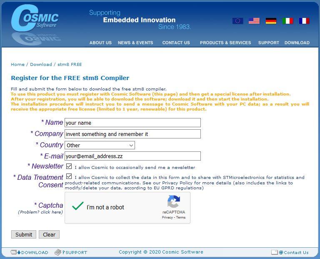Go to Home breadcrumb link
The height and width of the screenshot is (259, 320).
[x=17, y=65]
